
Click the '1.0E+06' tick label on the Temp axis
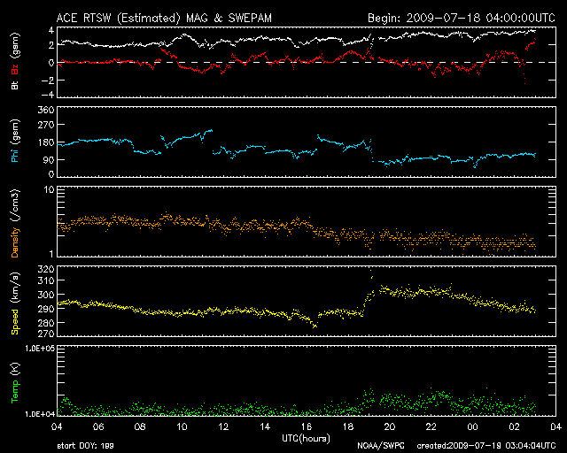pos(40,349)
